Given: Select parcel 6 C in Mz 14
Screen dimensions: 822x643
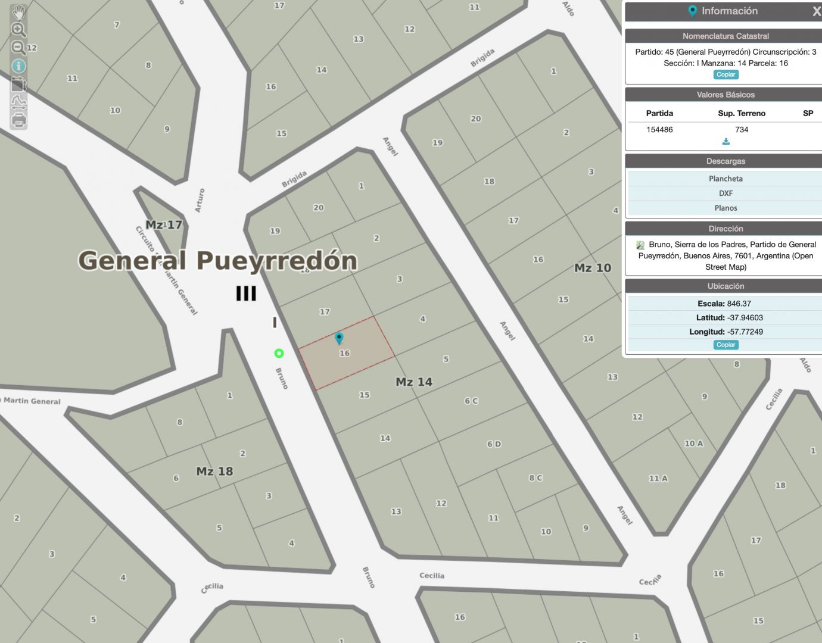Looking at the screenshot, I should 471,401.
